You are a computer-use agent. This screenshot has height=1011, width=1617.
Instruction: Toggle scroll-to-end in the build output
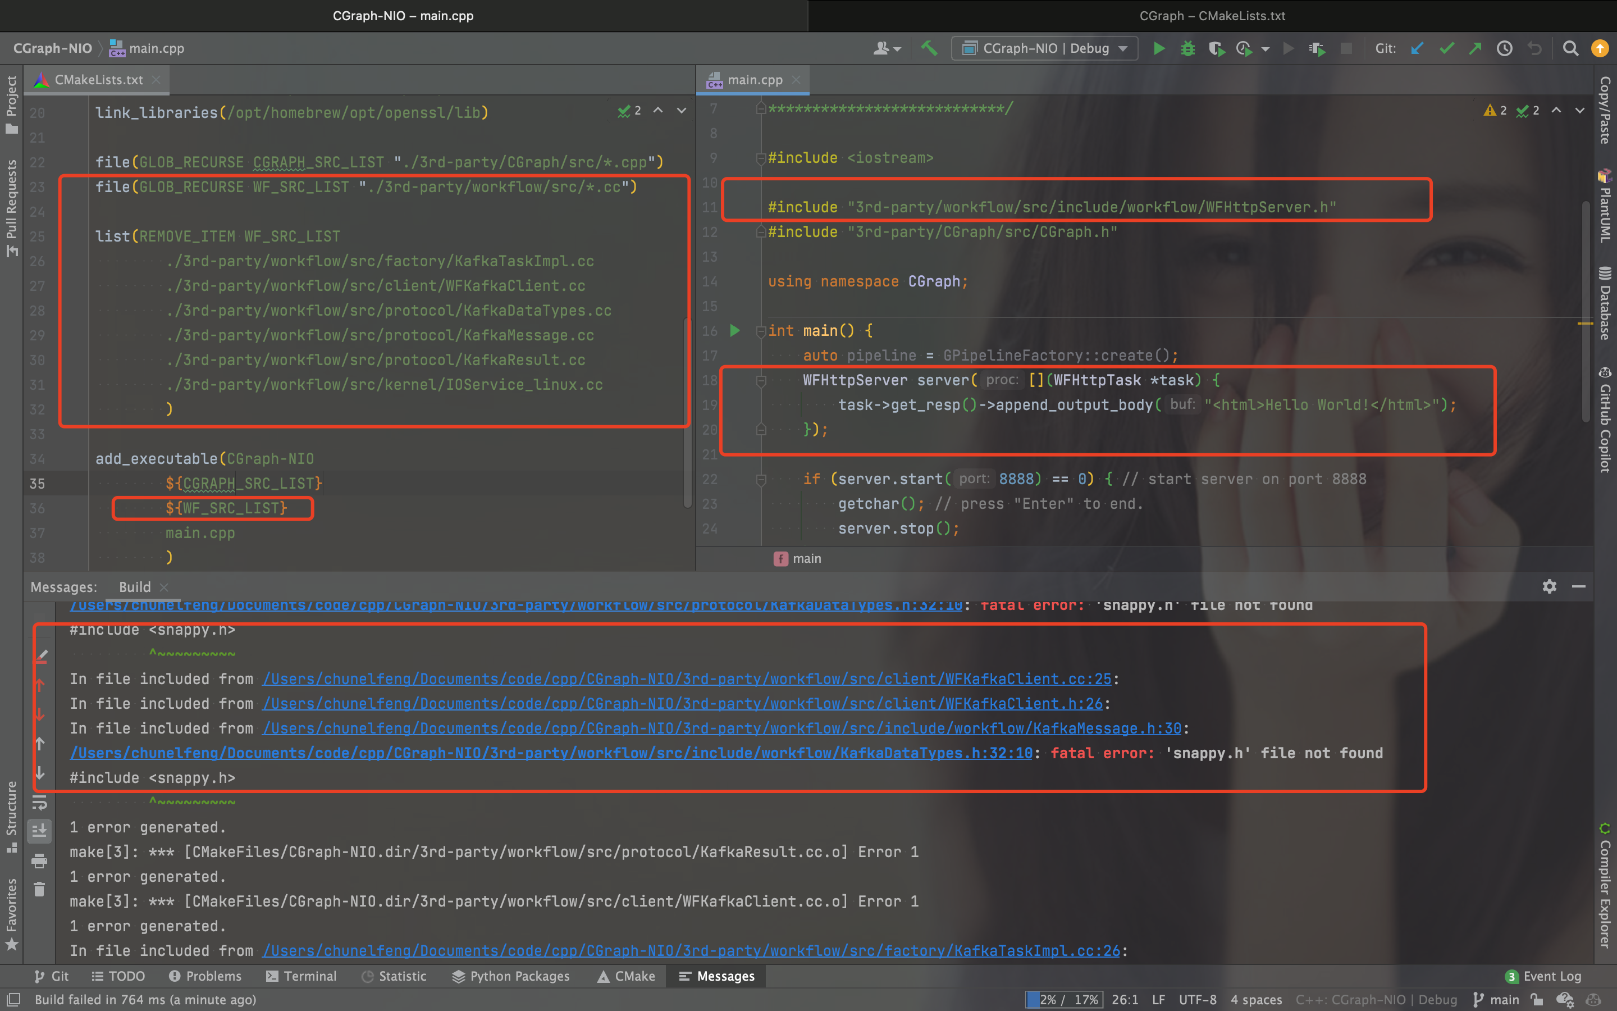point(39,831)
